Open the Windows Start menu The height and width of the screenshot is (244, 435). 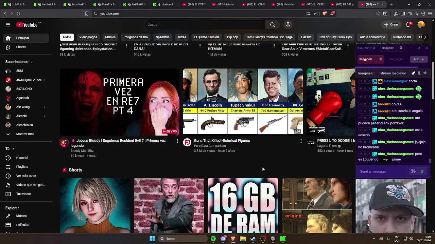point(152,239)
